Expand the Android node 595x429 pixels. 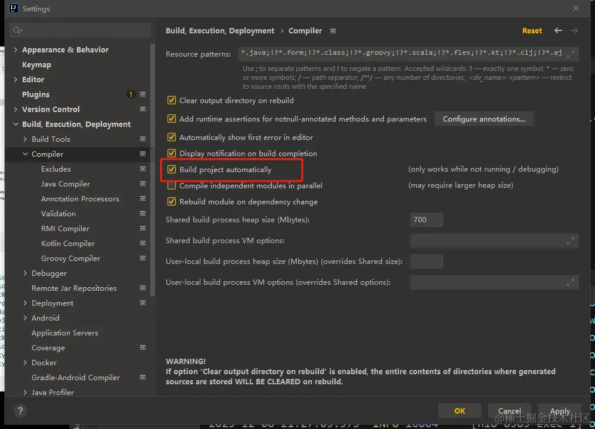pyautogui.click(x=25, y=318)
